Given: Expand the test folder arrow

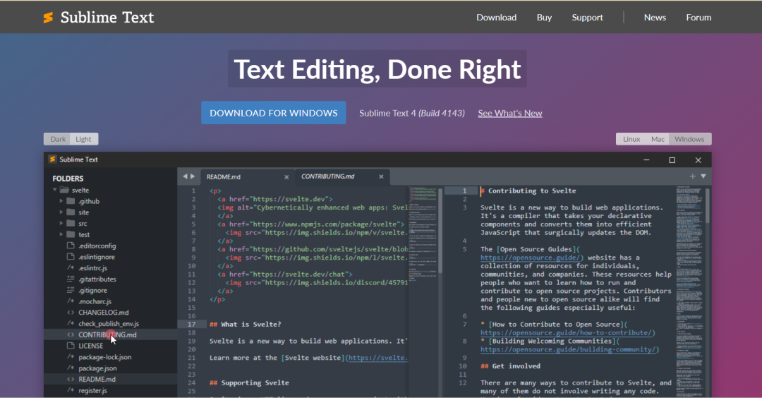Looking at the screenshot, I should 61,234.
